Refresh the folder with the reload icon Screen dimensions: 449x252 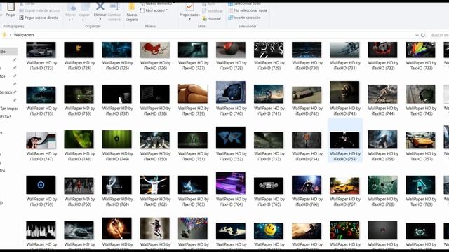422,35
